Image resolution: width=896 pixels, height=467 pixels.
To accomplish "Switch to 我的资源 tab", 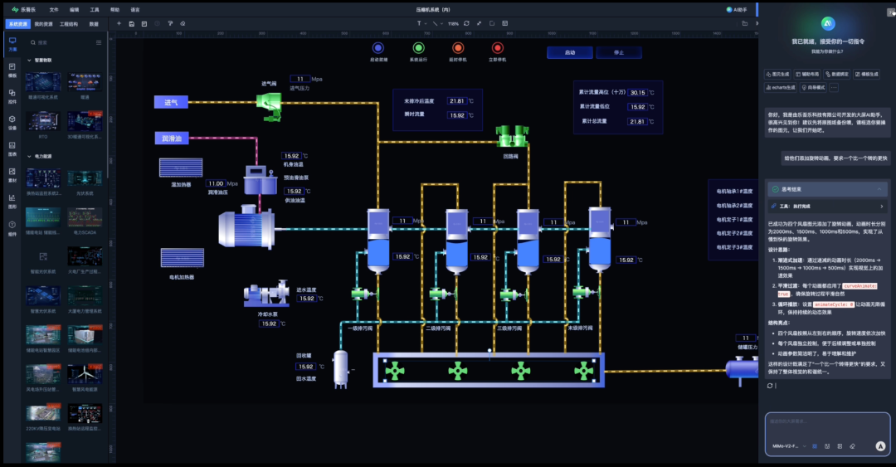I will coord(43,24).
